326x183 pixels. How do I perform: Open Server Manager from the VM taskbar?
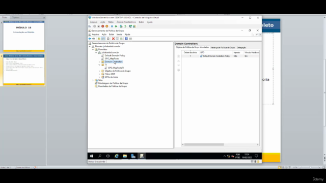coord(133,156)
